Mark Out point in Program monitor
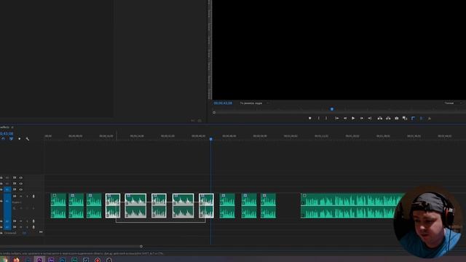This screenshot has height=262, width=466. (326, 118)
